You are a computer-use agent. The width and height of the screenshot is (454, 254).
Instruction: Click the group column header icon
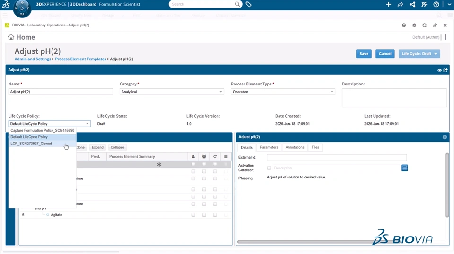tap(204, 157)
